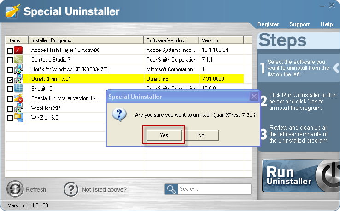Click the Quark Inc. vendor cell
Image resolution: width=340 pixels, height=211 pixels.
[x=158, y=79]
